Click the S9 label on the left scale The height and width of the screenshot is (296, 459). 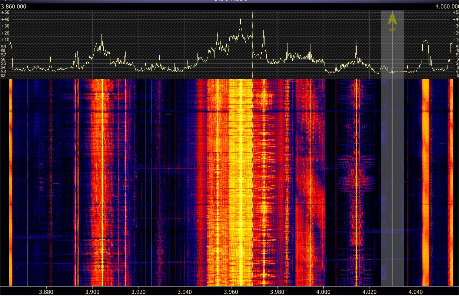tap(3, 47)
